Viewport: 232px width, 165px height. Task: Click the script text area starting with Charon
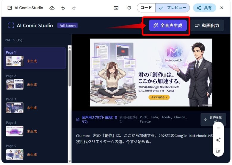tap(143, 139)
